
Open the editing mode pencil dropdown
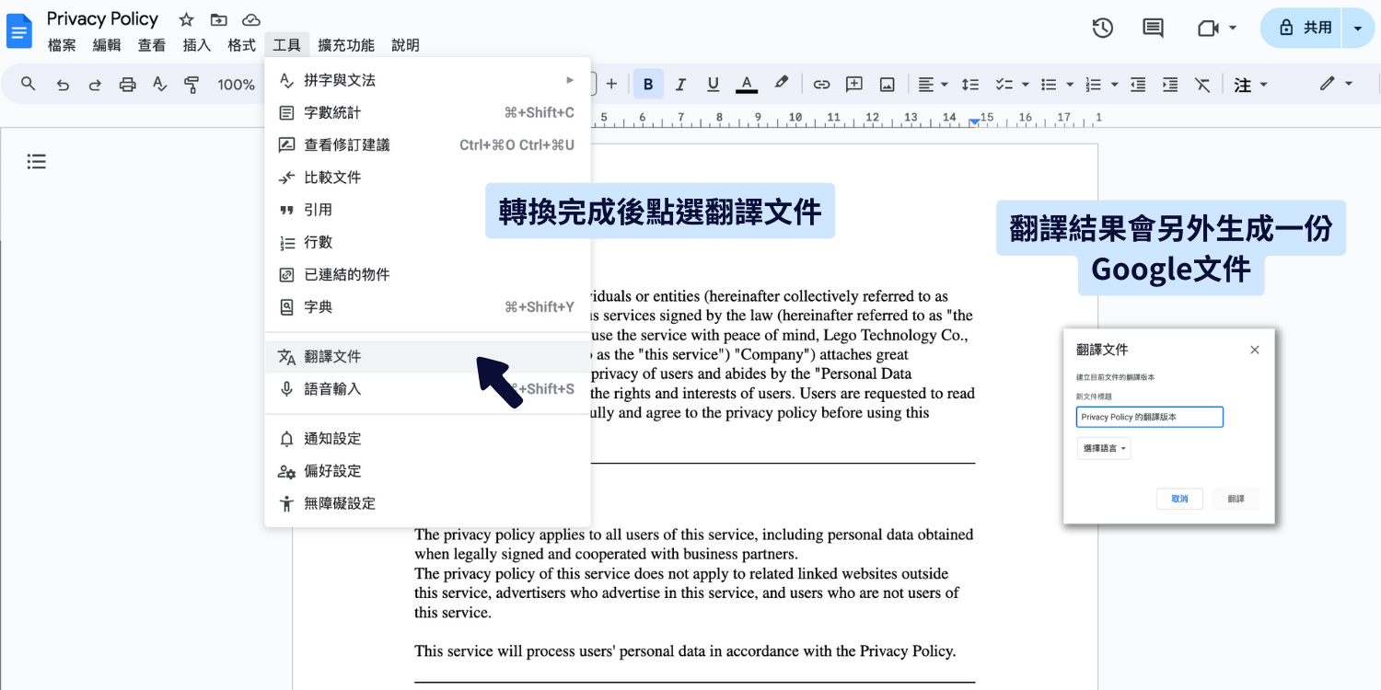point(1336,84)
